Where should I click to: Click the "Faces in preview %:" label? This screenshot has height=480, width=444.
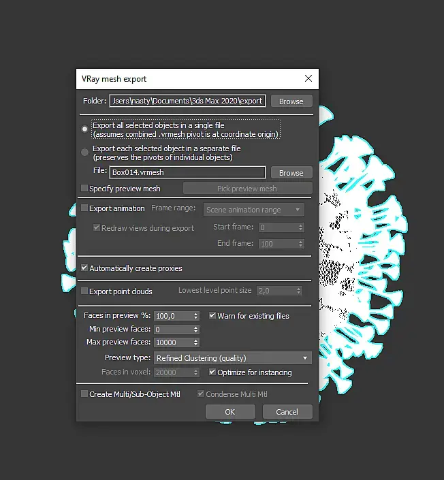(x=117, y=315)
